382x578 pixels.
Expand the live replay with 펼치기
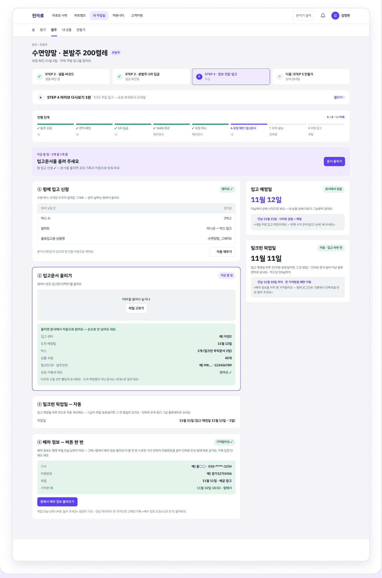(x=339, y=97)
